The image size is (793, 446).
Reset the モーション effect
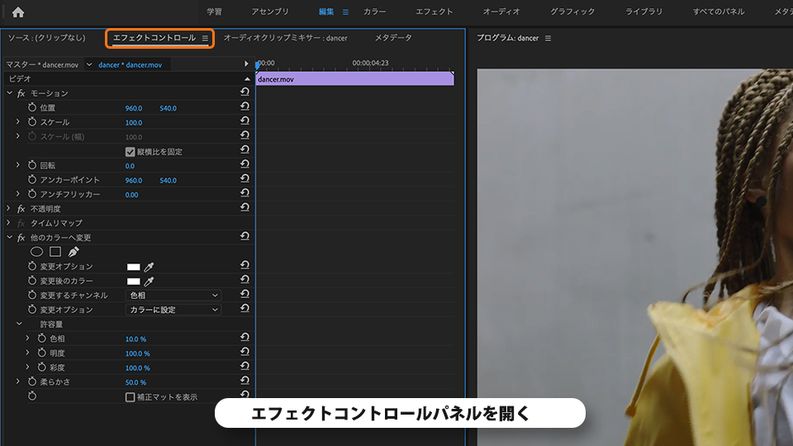coord(245,92)
